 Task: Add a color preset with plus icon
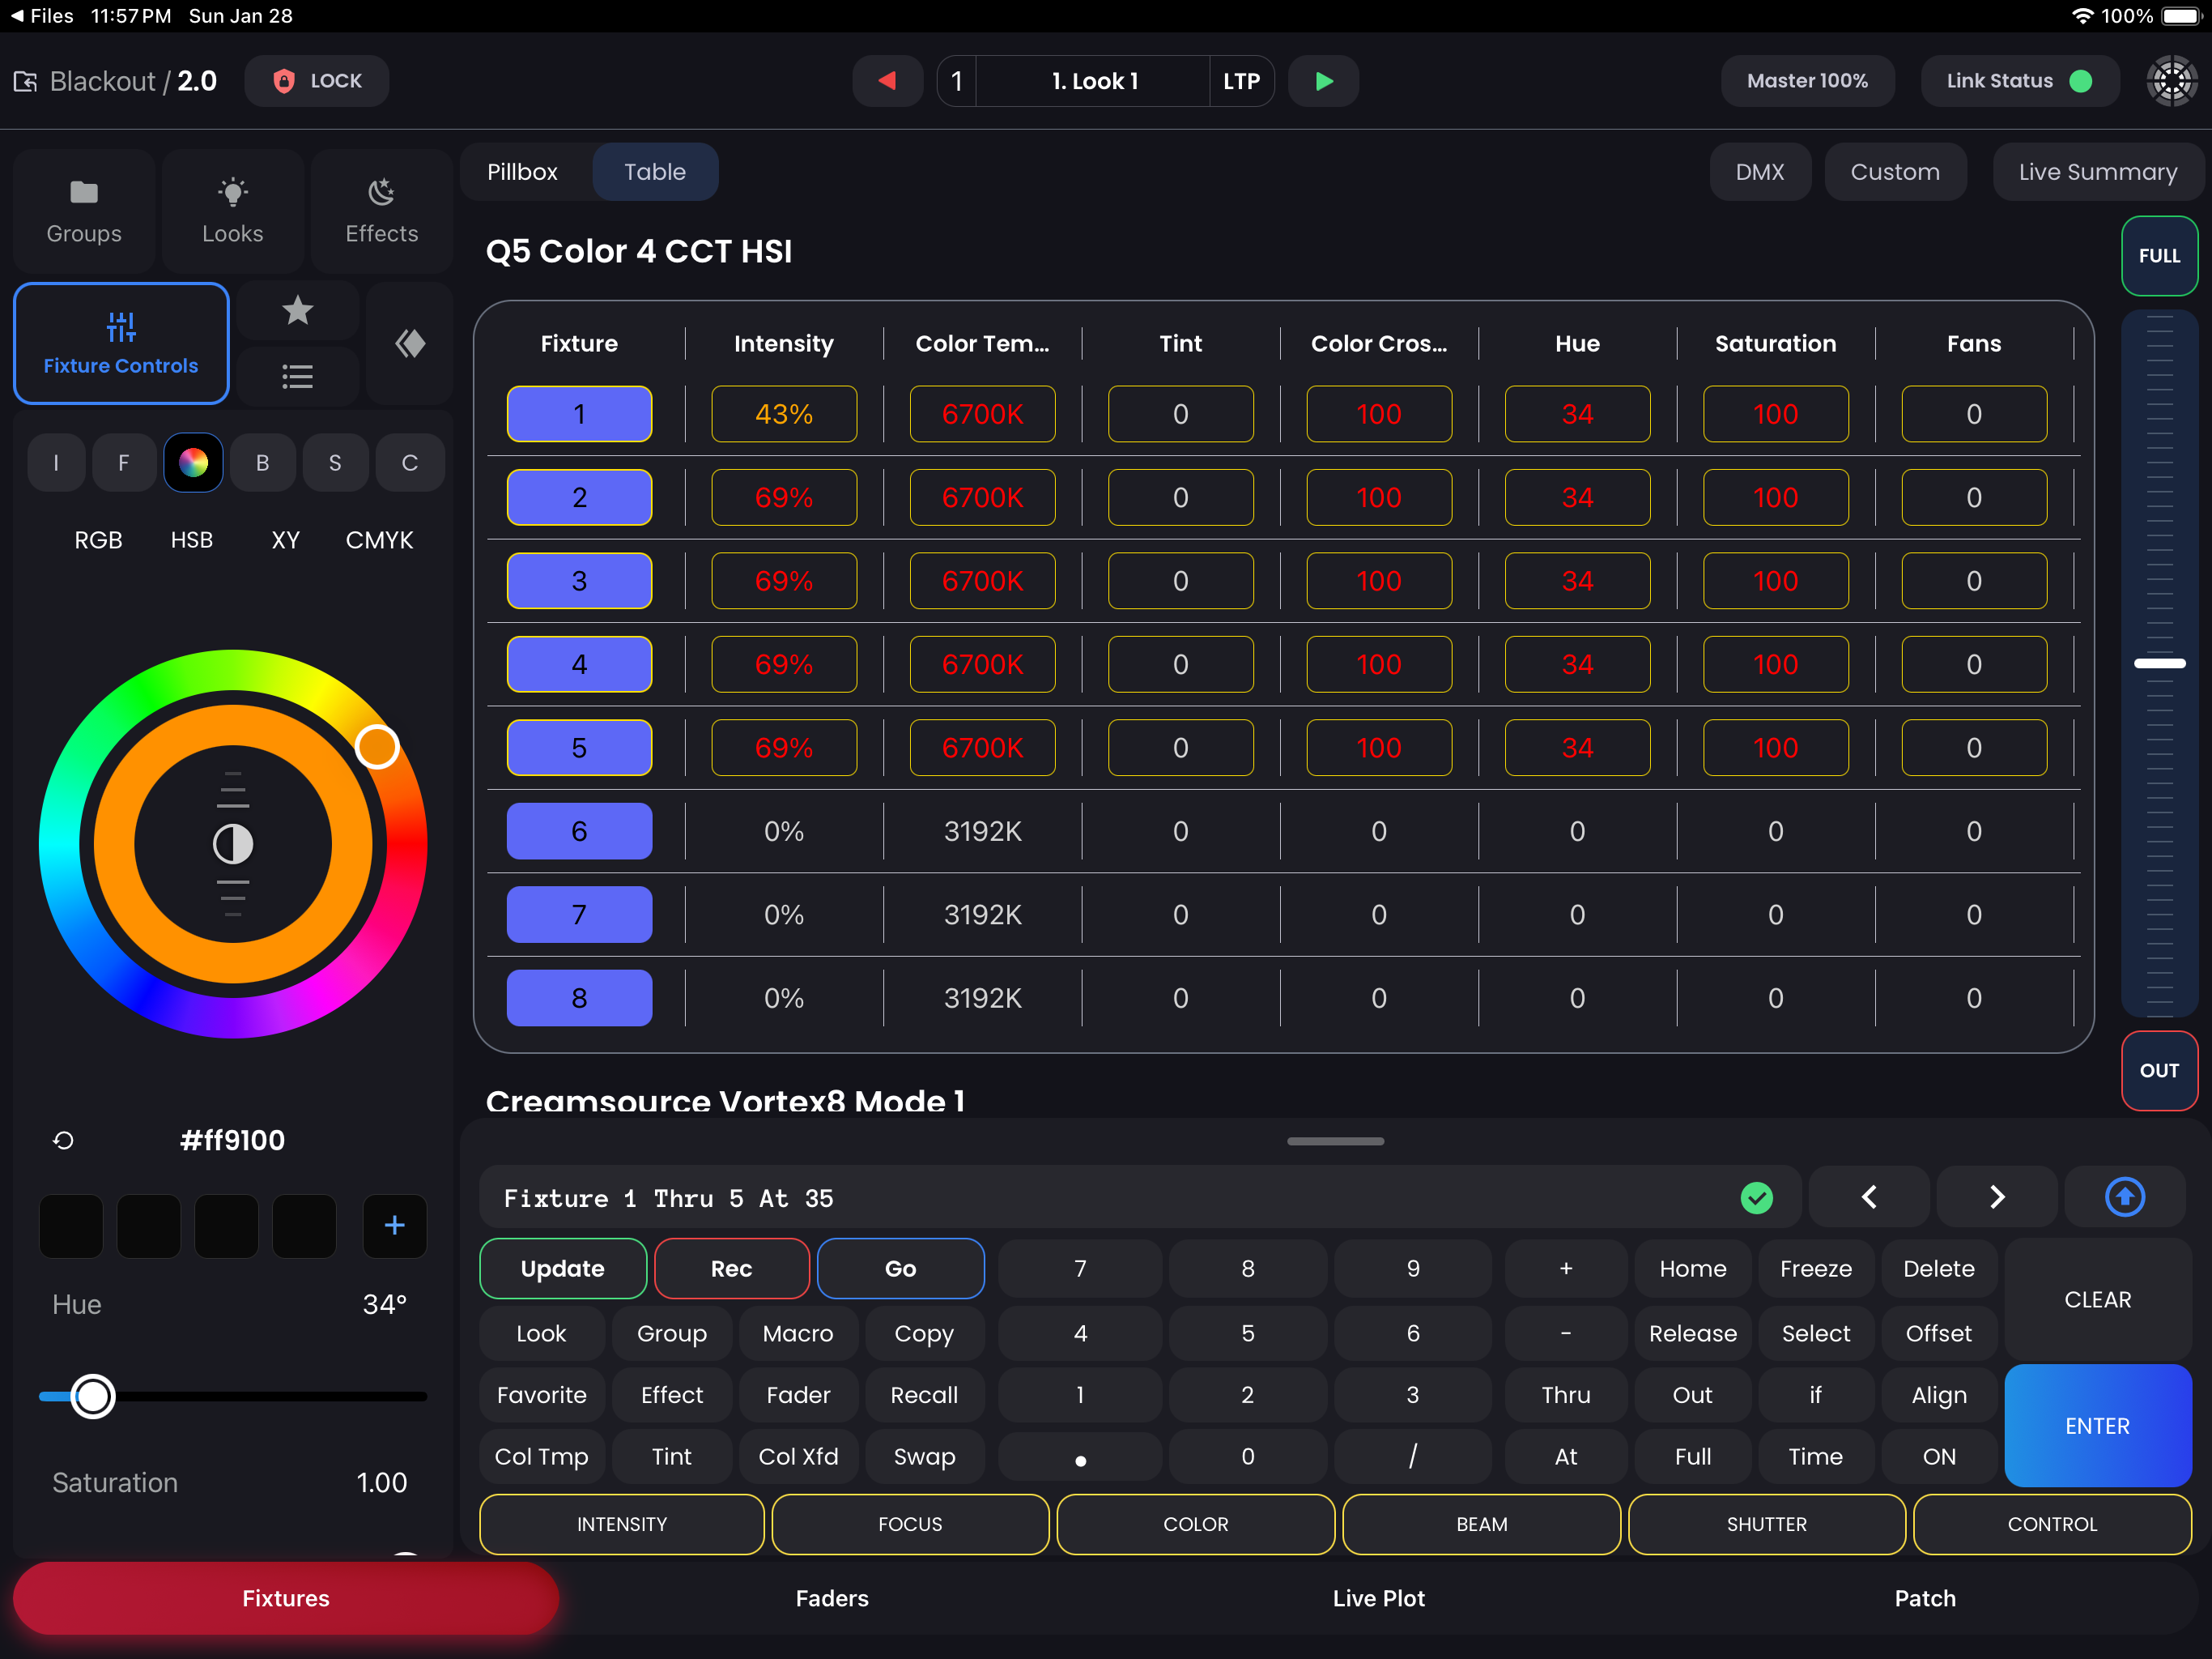coord(394,1225)
